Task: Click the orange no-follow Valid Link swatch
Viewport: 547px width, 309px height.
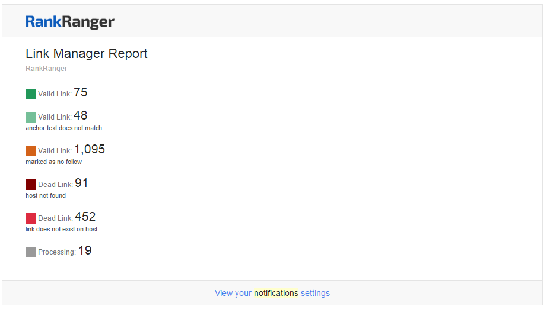Action: click(x=31, y=151)
